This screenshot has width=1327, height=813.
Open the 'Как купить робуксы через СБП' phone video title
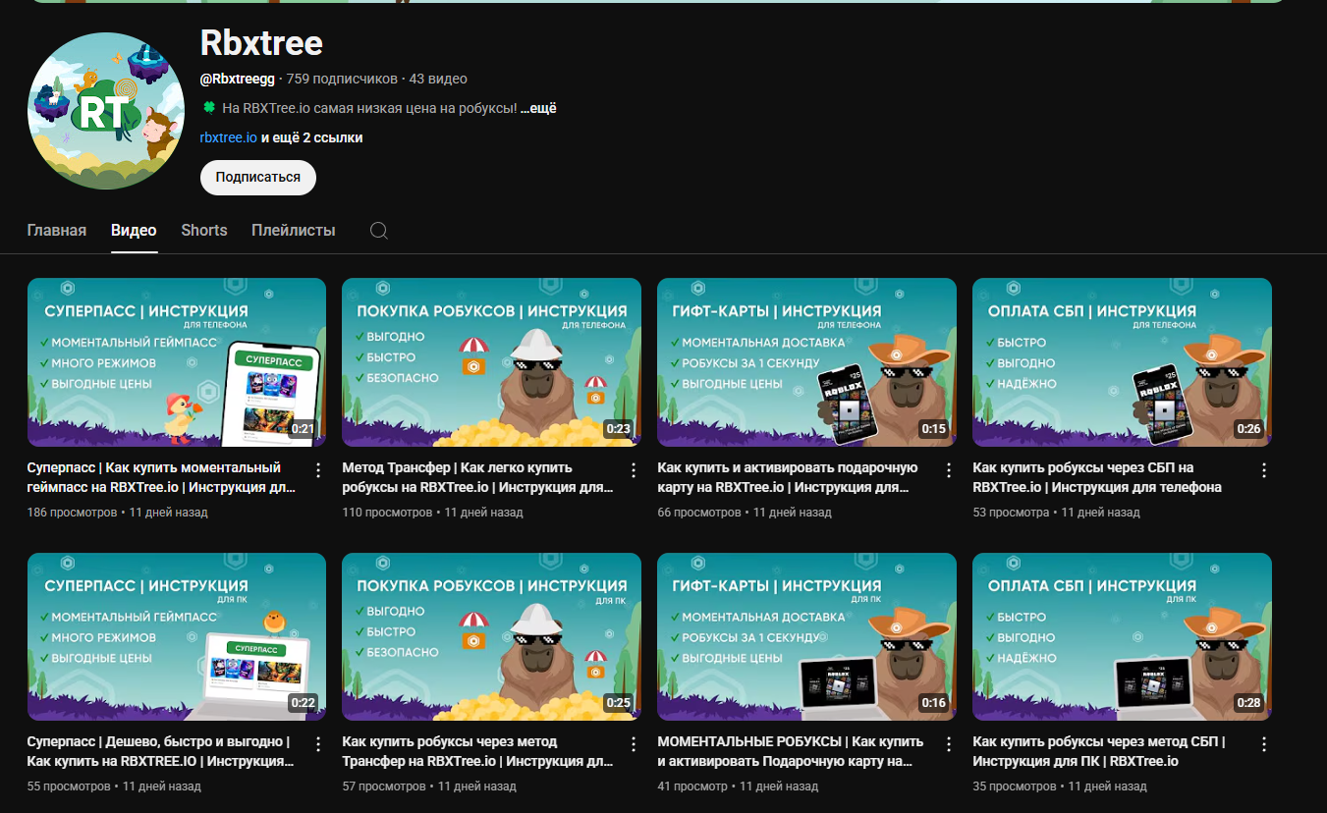(x=1097, y=477)
